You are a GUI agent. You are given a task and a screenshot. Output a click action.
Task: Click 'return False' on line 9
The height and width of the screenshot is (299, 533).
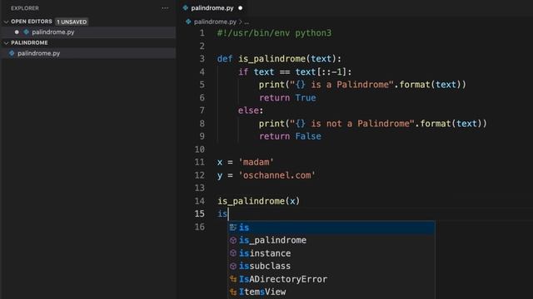(290, 136)
